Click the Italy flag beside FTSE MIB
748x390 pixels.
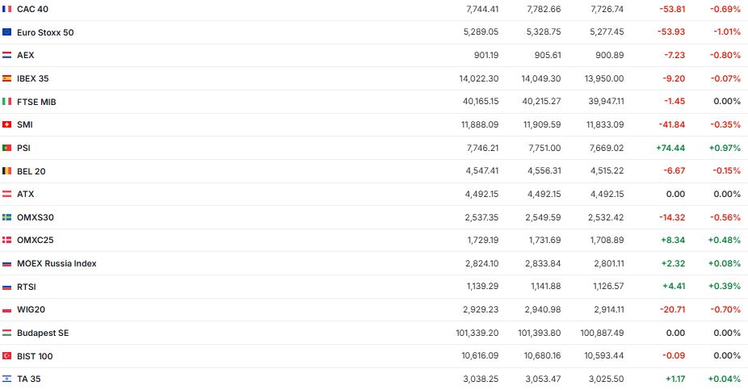pos(7,102)
